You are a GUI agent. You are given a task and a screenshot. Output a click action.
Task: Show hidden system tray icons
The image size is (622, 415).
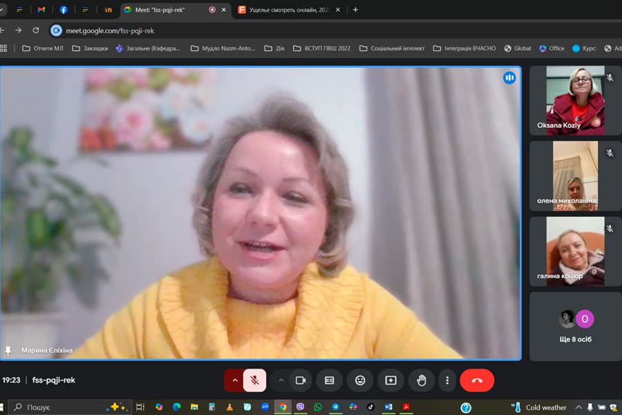pos(578,407)
